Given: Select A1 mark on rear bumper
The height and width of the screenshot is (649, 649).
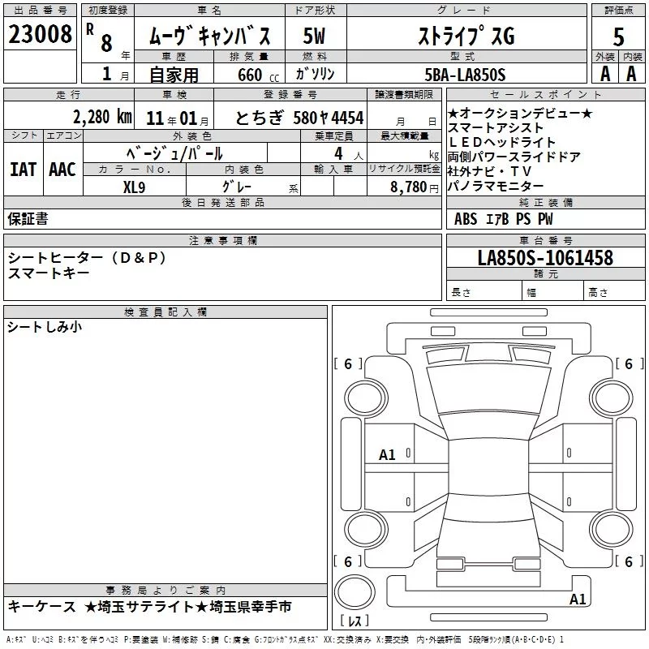Looking at the screenshot, I should point(578,599).
